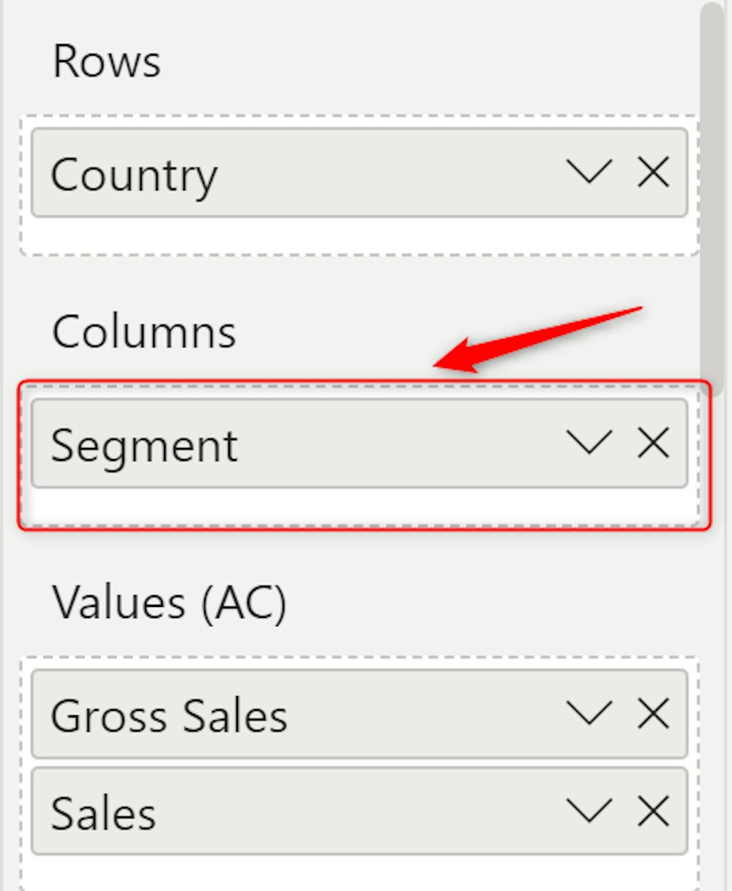This screenshot has height=891, width=732.
Task: Remove the Segment field from Columns
Action: point(653,443)
